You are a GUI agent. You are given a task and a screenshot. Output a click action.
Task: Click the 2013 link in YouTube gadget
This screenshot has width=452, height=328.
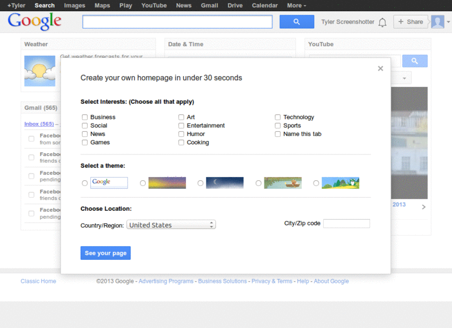tap(399, 205)
